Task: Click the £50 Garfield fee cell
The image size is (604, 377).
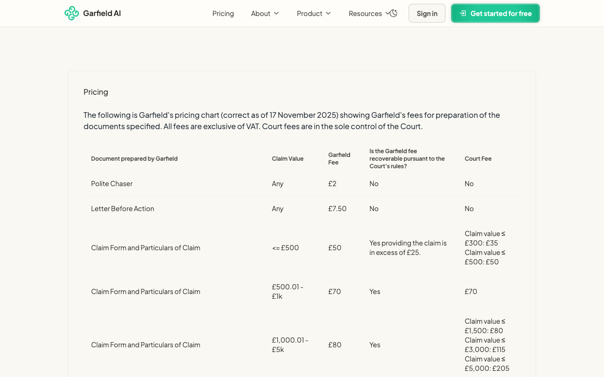Action: pyautogui.click(x=335, y=248)
